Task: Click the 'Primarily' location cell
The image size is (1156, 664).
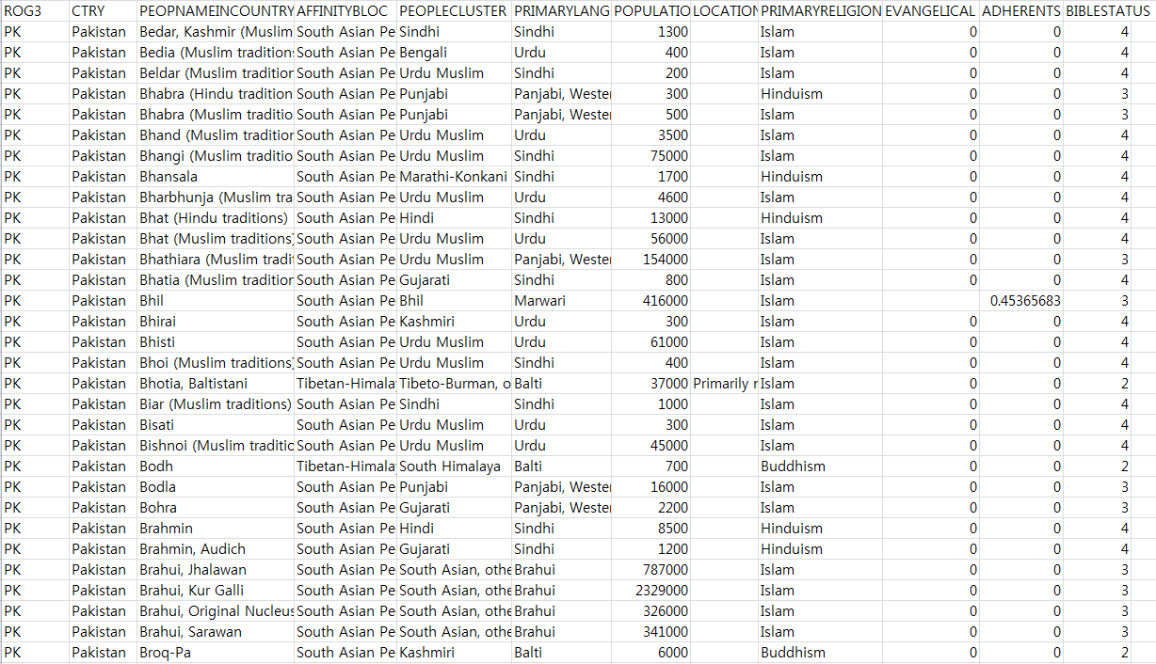Action: click(x=725, y=384)
